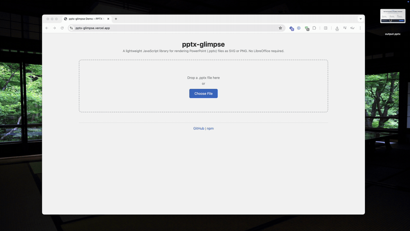Open the Extensions puzzle piece menu

point(314,28)
